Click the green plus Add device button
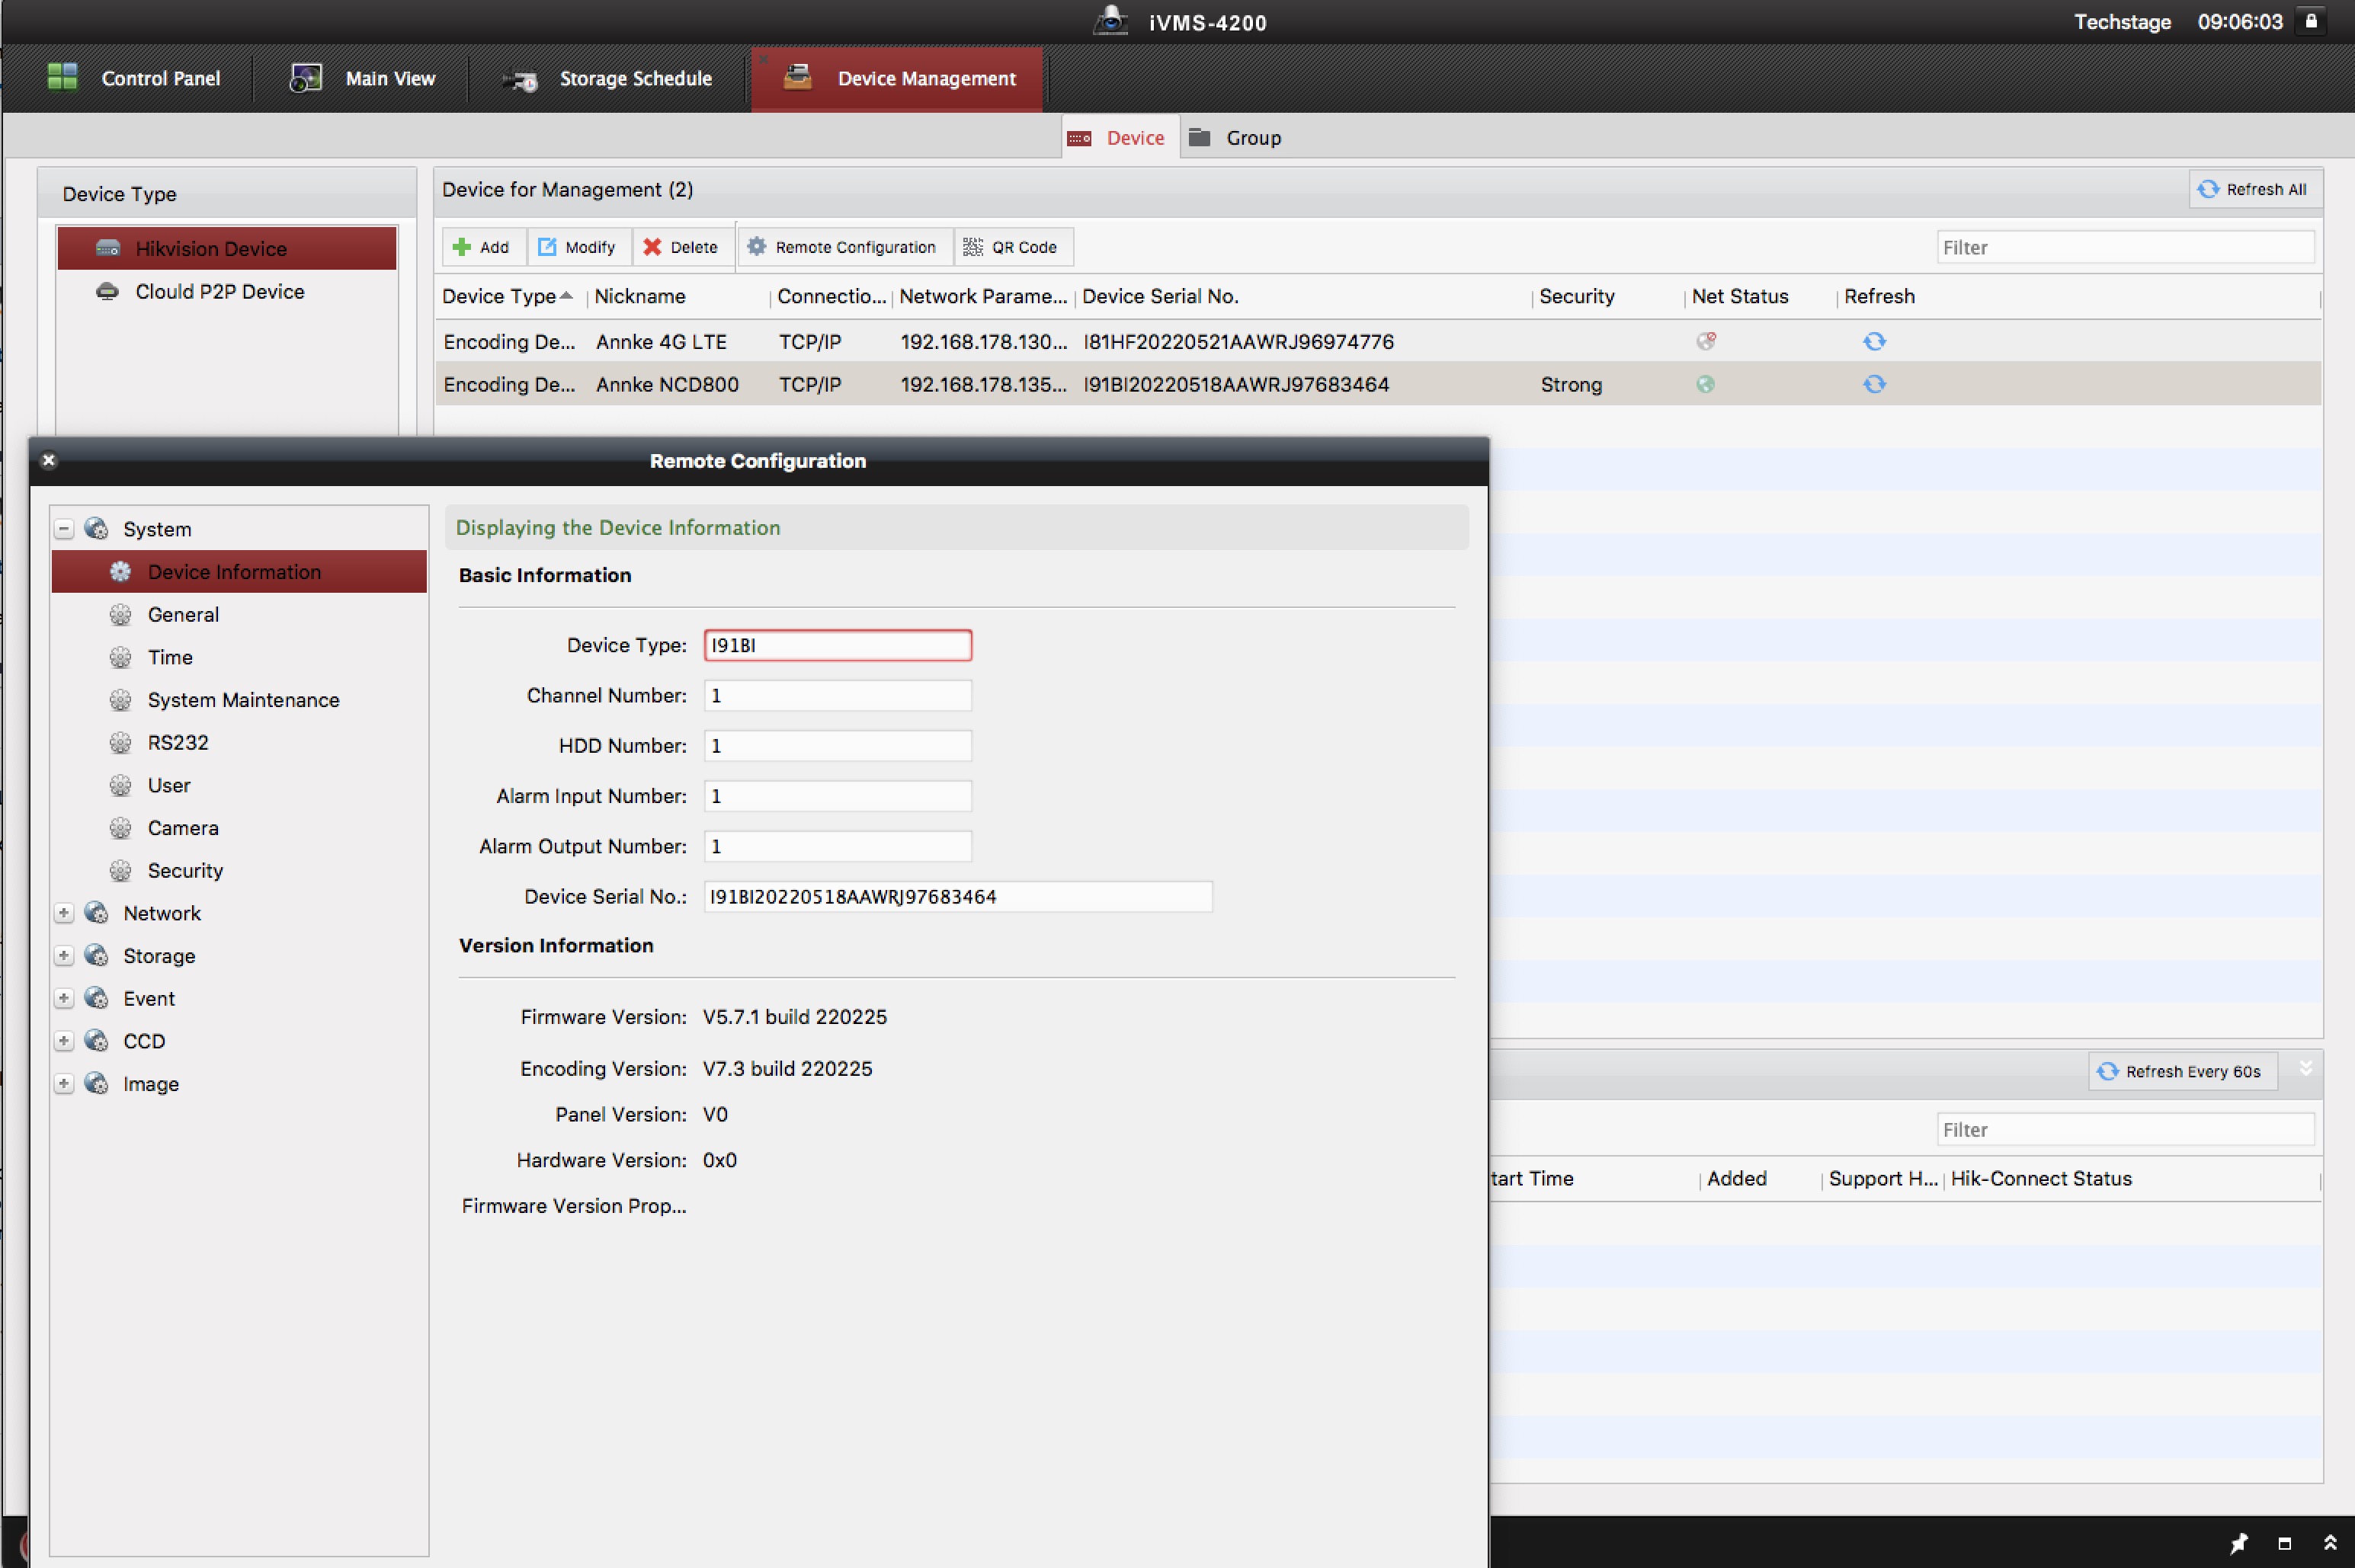This screenshot has height=1568, width=2355. [x=481, y=247]
